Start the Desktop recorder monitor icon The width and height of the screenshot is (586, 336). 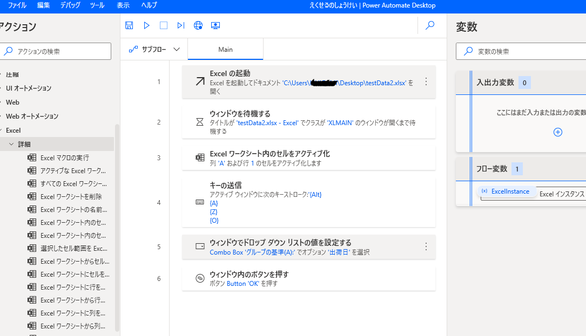215,25
